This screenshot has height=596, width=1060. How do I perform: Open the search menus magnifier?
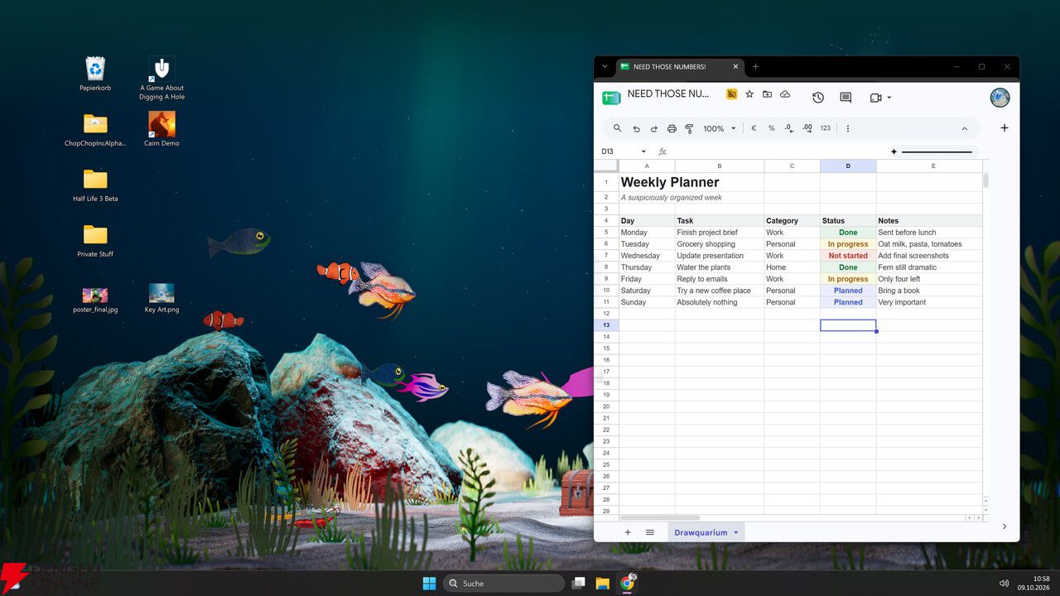(617, 128)
